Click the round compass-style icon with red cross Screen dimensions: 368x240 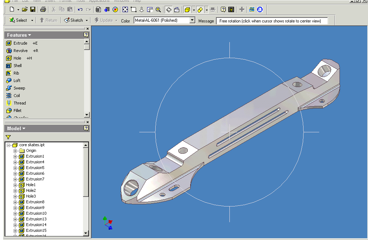115,9
